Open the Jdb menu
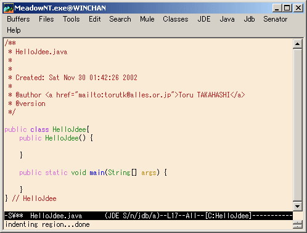 pyautogui.click(x=249, y=19)
